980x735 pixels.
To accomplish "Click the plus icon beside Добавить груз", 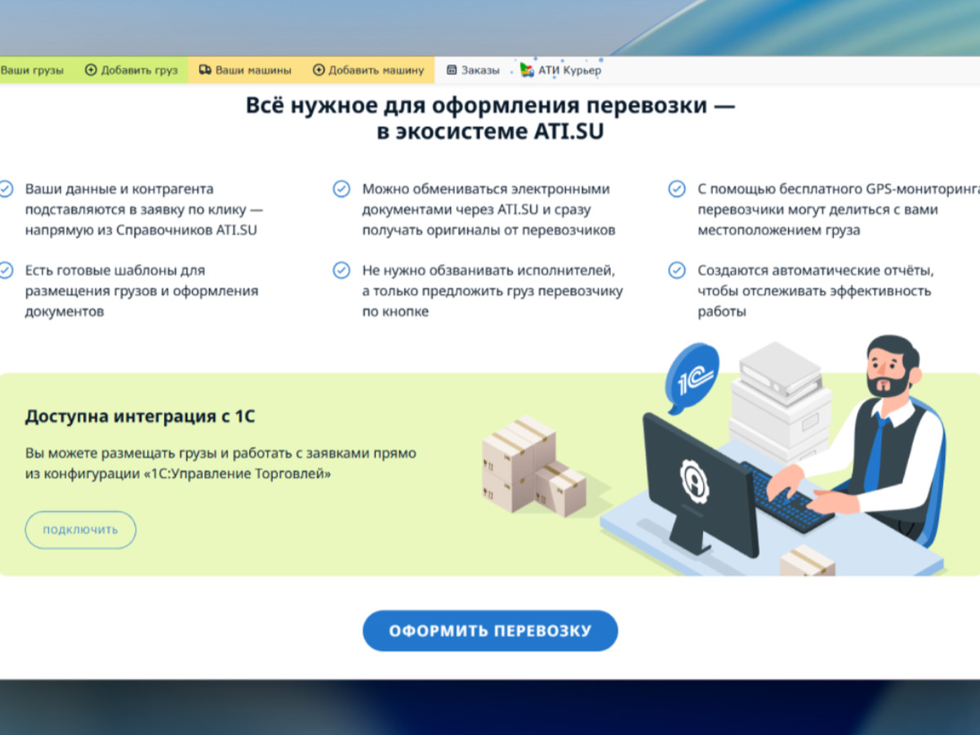I will click(91, 70).
